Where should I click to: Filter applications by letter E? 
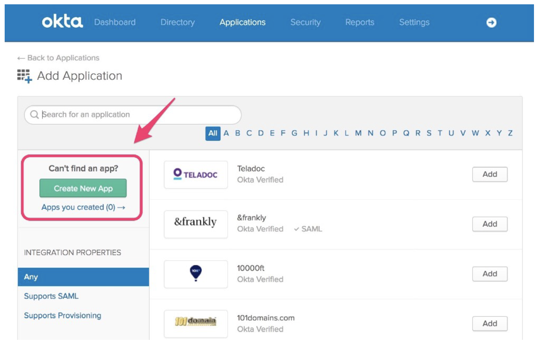tap(272, 133)
